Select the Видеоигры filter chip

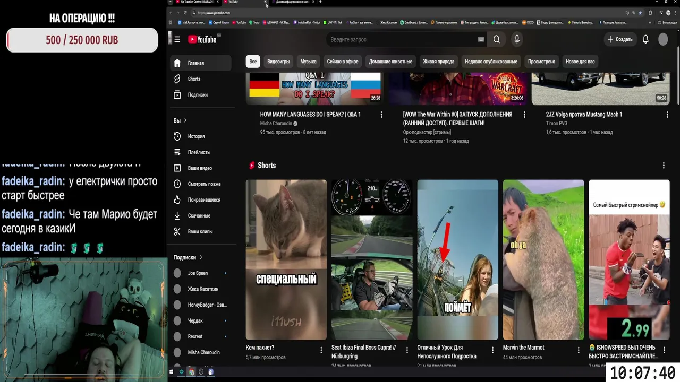[x=278, y=62]
